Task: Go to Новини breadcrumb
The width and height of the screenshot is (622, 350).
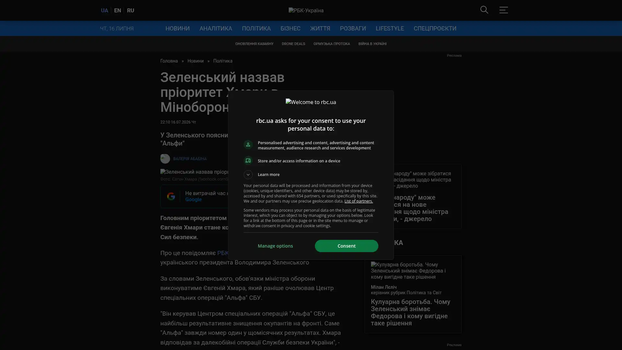Action: [x=195, y=61]
